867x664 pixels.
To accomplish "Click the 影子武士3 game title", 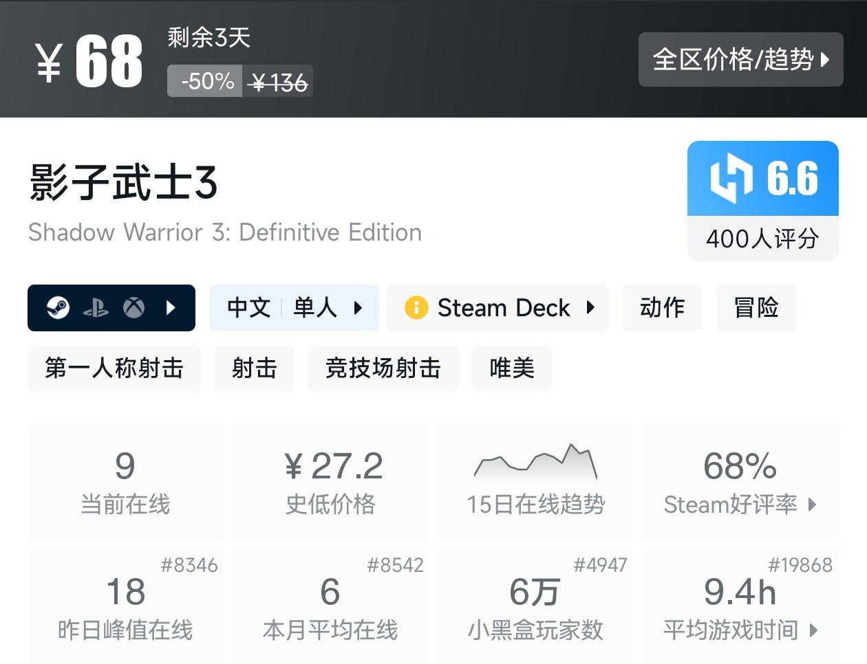I will tap(123, 183).
